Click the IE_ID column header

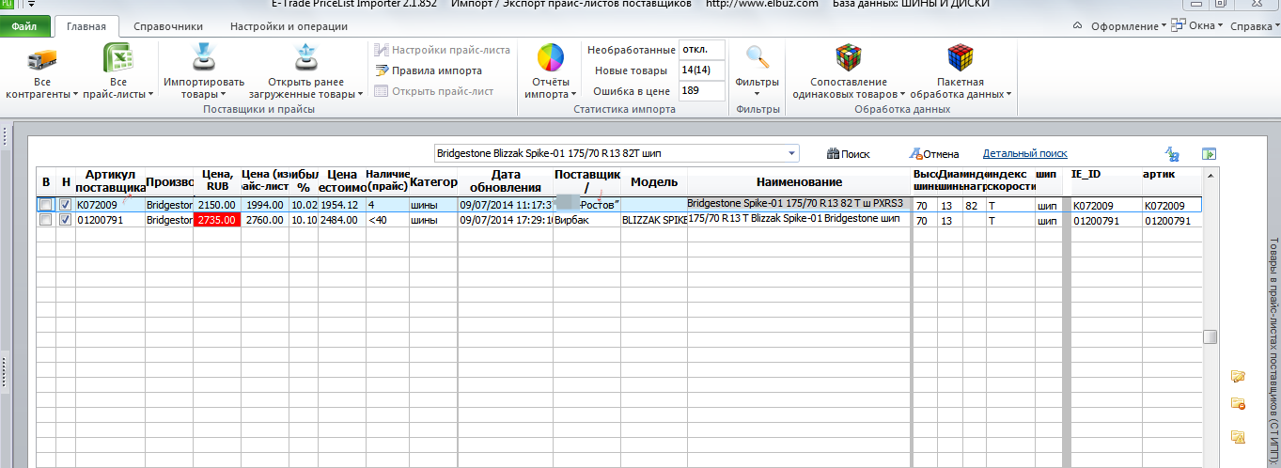(1105, 181)
